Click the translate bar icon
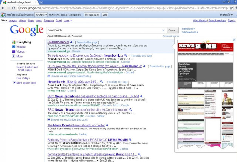Screen dimensions: 237x162 click(3, 15)
